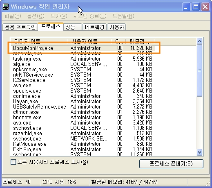Select the ctfmon.exe process

pyautogui.click(x=83, y=112)
